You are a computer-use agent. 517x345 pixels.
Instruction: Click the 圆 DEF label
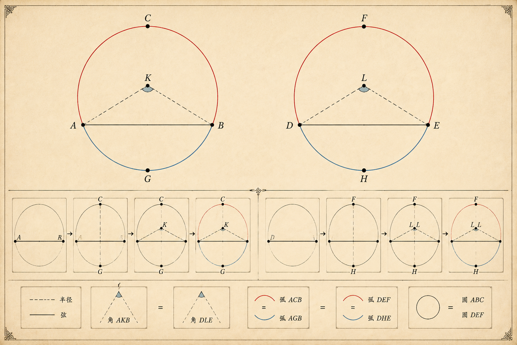(x=473, y=315)
